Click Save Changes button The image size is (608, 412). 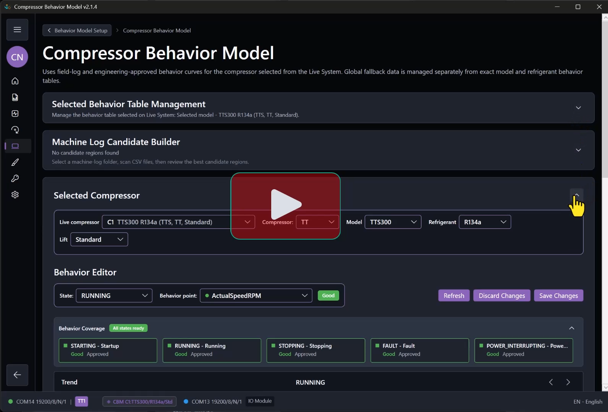[x=558, y=296]
